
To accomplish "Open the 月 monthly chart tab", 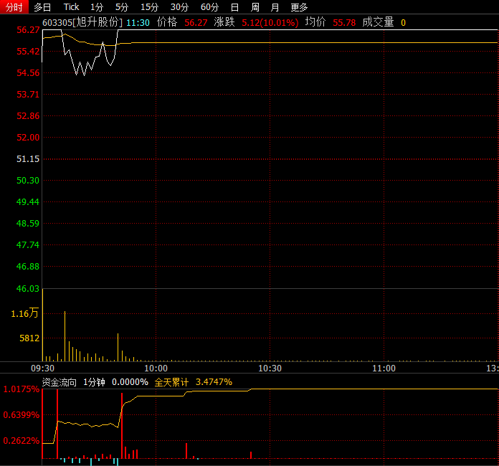I will point(275,7).
